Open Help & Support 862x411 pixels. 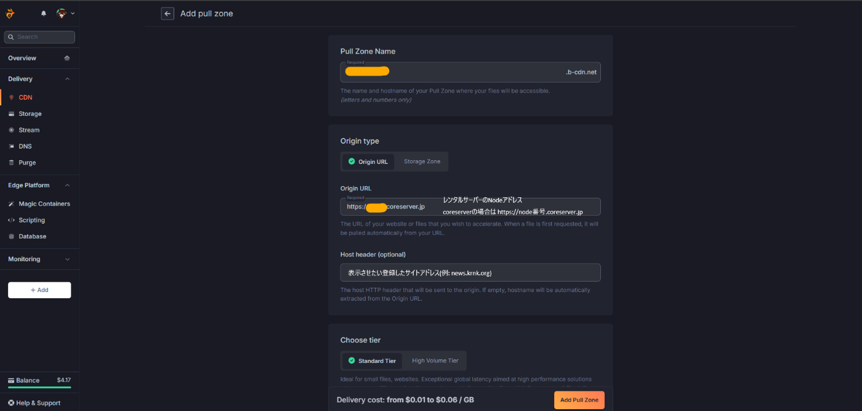tap(39, 403)
